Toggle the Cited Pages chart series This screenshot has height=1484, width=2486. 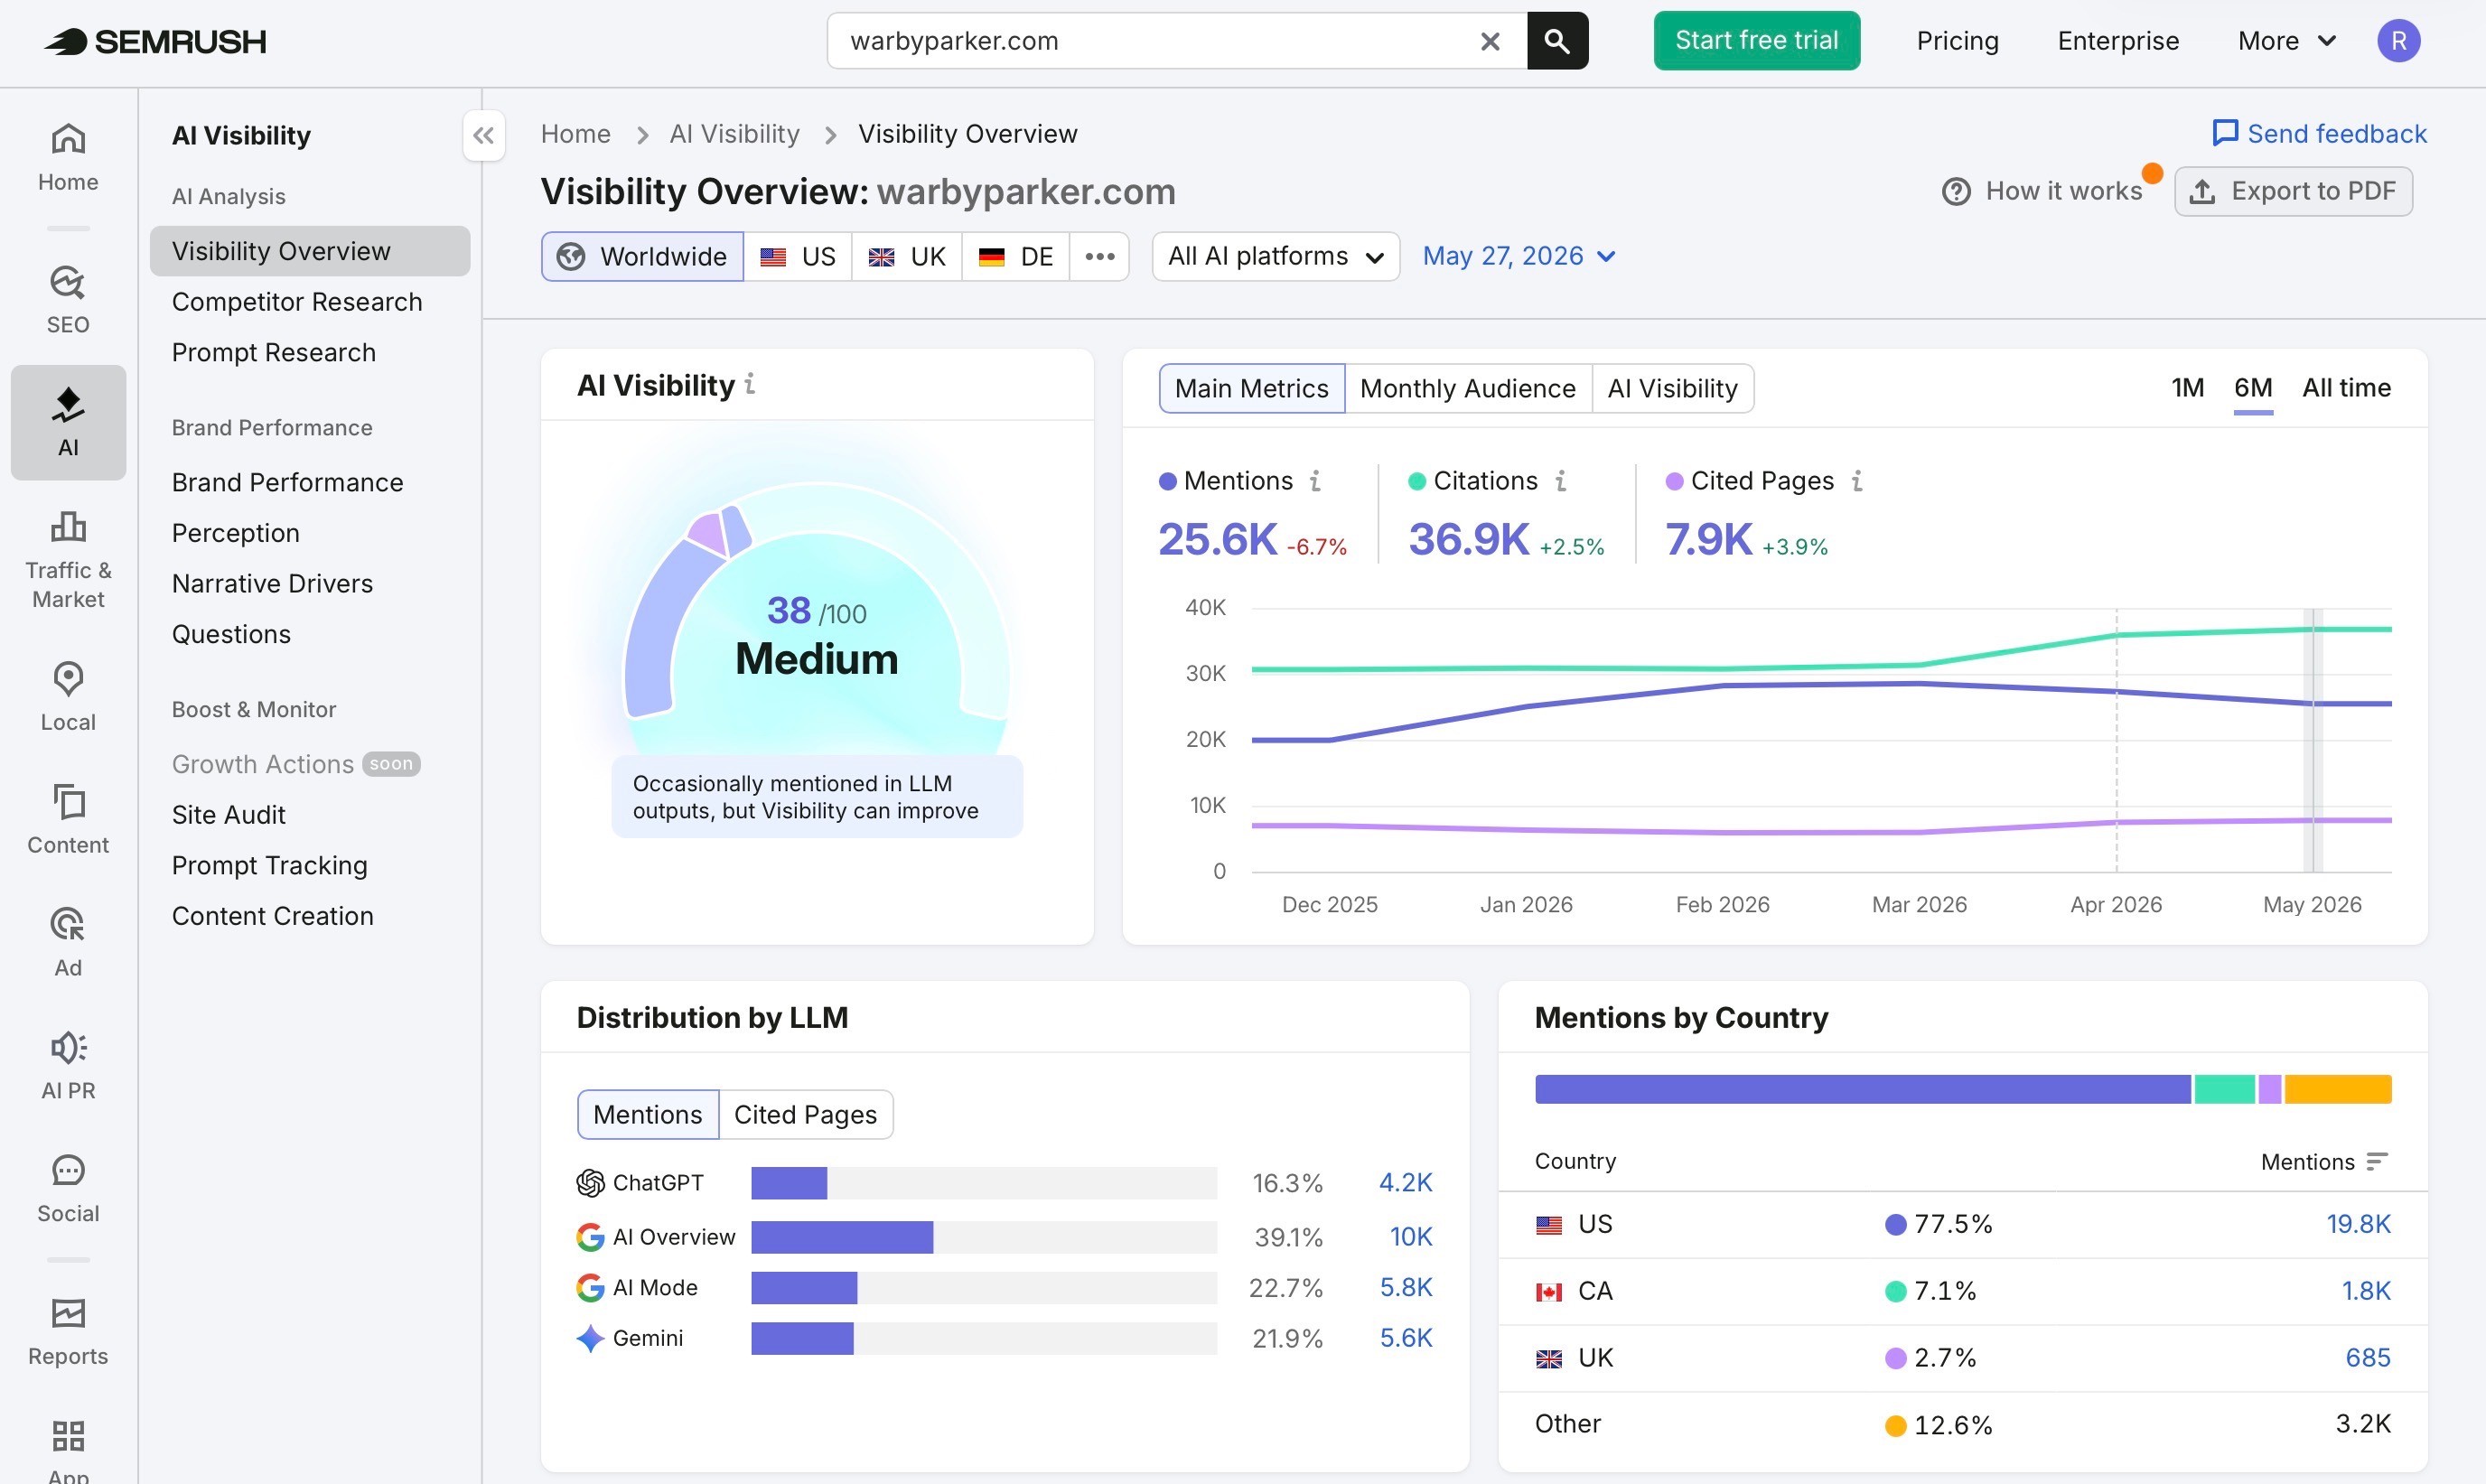coord(1749,481)
